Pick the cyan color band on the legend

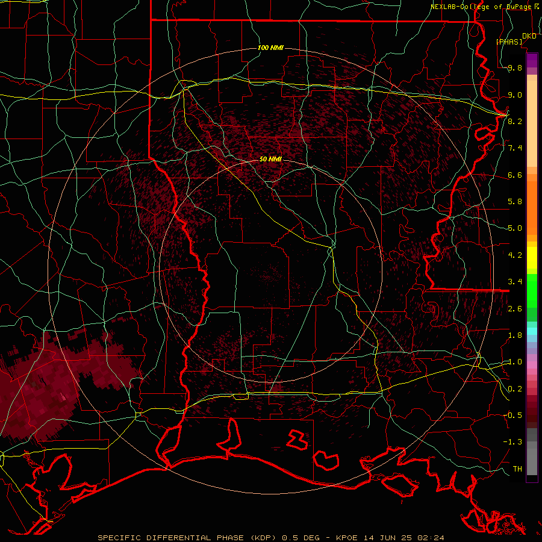532,331
